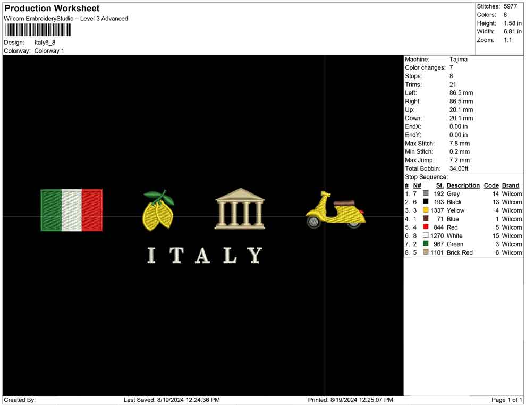Click the Black thread chip for stop 2

(x=426, y=202)
